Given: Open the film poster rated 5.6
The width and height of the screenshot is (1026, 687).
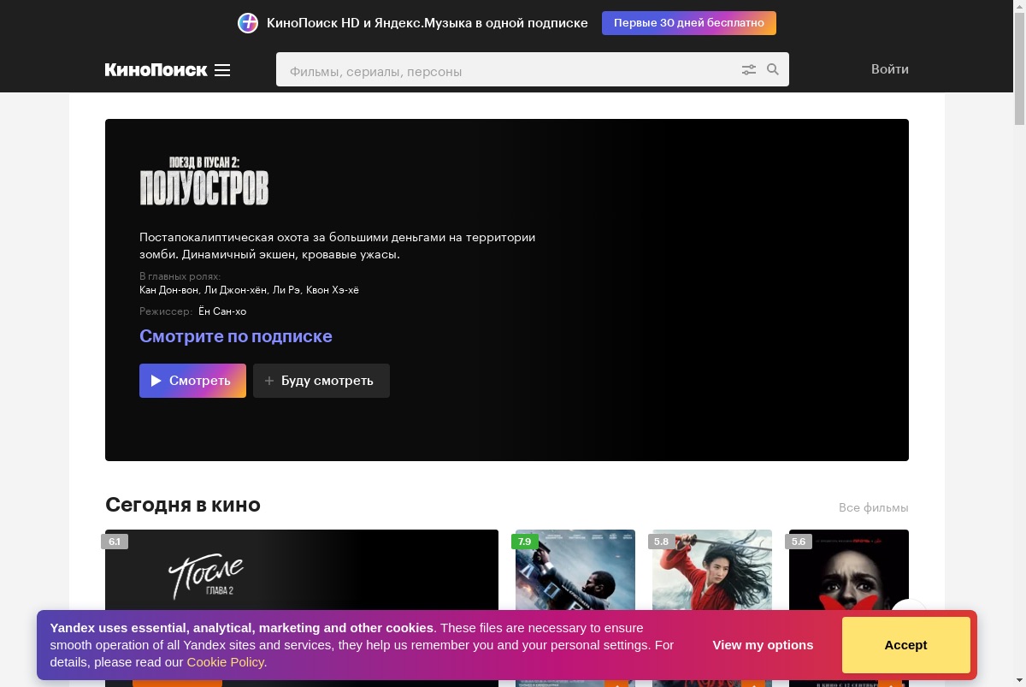Looking at the screenshot, I should 849,607.
